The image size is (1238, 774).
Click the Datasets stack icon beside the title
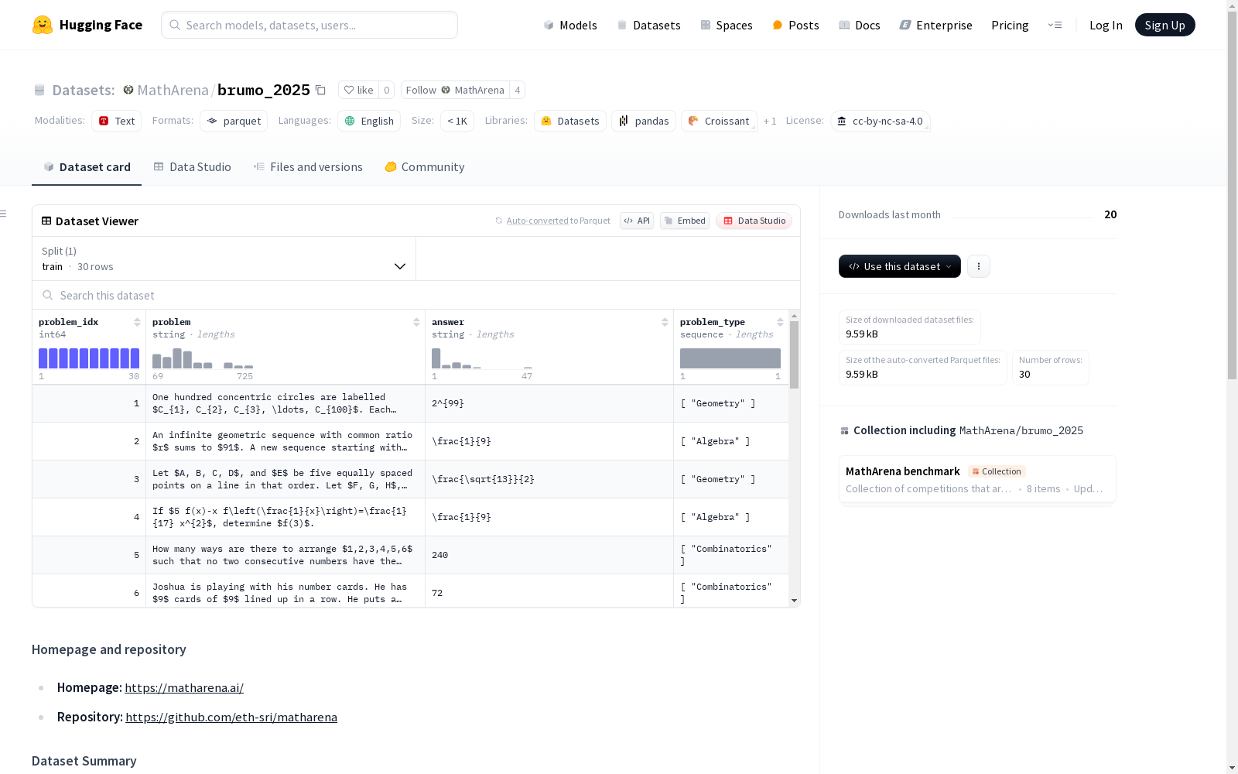pos(39,91)
